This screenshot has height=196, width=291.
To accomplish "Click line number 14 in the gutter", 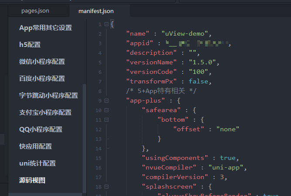I will (98, 149).
